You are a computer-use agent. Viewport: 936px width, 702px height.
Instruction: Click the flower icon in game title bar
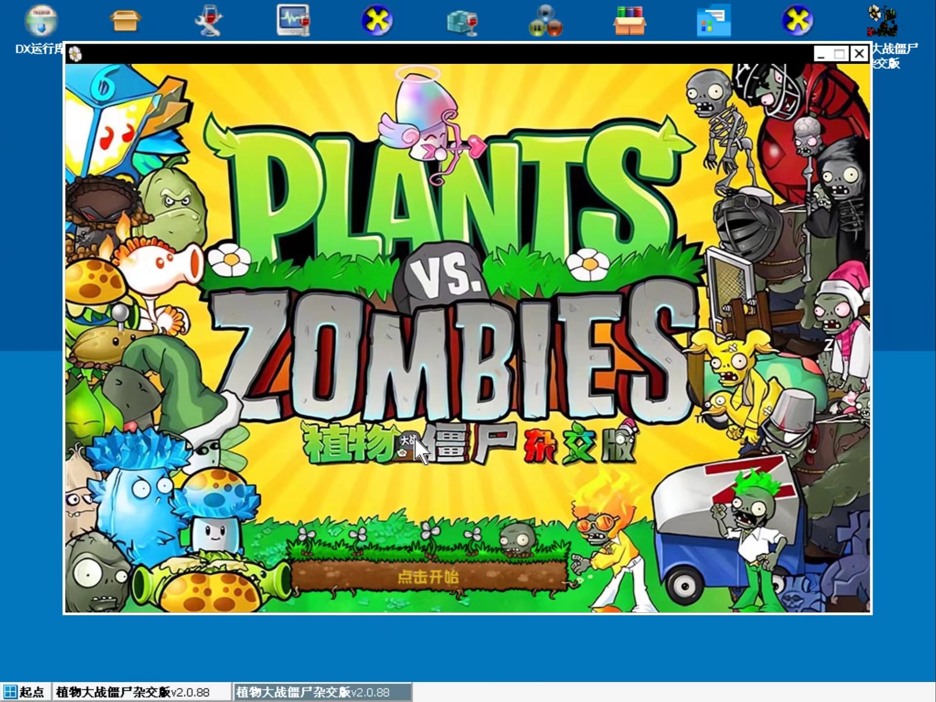[75, 54]
